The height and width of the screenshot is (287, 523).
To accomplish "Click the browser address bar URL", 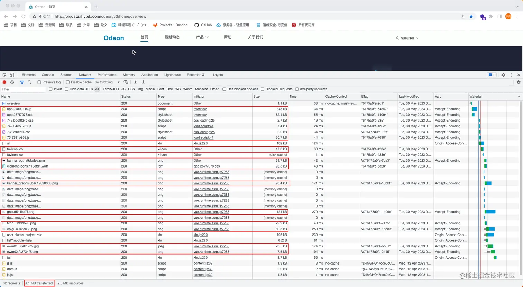I will point(100,16).
